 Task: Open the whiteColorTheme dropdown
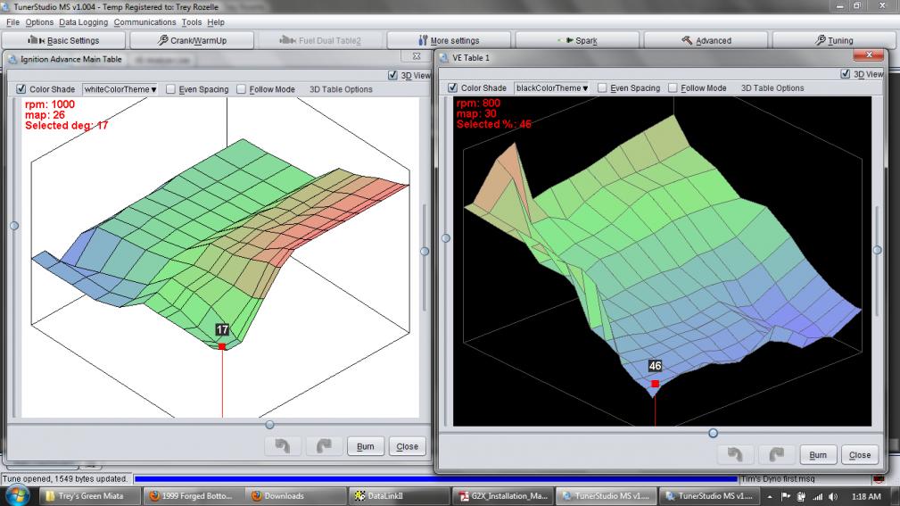tap(120, 89)
